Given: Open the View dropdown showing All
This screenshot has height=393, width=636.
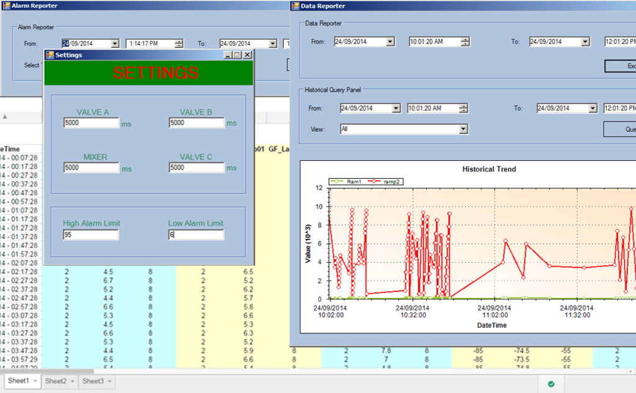Looking at the screenshot, I should pyautogui.click(x=462, y=129).
